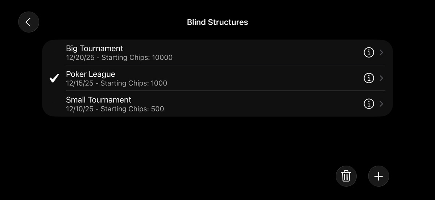Expand Poker League using its chevron
This screenshot has width=435, height=200.
click(381, 78)
